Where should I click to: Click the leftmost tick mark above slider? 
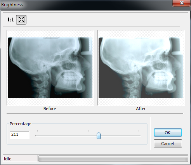tap(37, 131)
